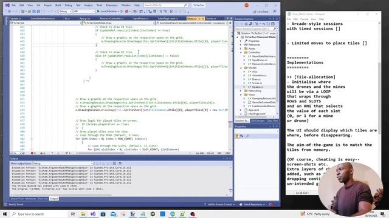Click the errors count indicator in editor

coord(33,153)
